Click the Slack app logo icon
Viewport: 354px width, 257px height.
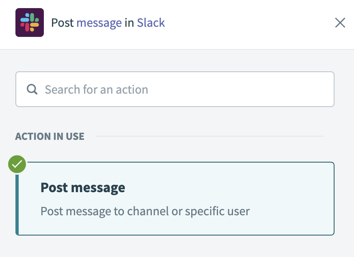click(x=29, y=22)
